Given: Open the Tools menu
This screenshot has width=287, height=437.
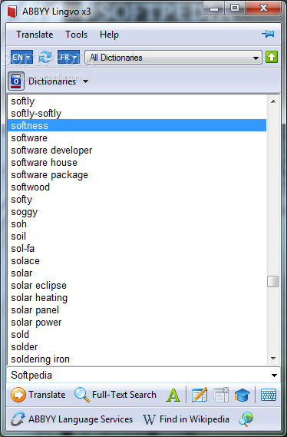Looking at the screenshot, I should coord(76,35).
